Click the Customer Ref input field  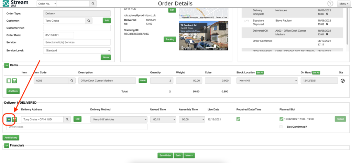[x=77, y=28]
